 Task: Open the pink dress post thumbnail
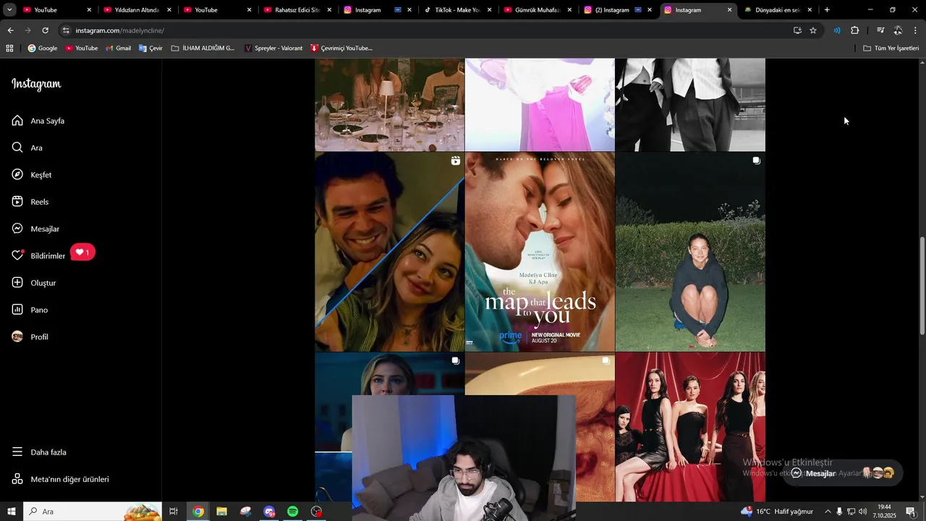tap(540, 105)
